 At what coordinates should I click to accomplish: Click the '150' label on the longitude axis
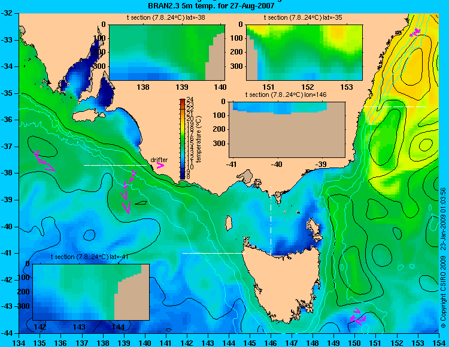click(x=355, y=343)
